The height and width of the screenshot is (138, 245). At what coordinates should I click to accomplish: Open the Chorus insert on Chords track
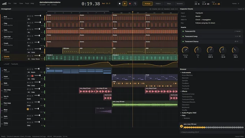pyautogui.click(x=38, y=59)
